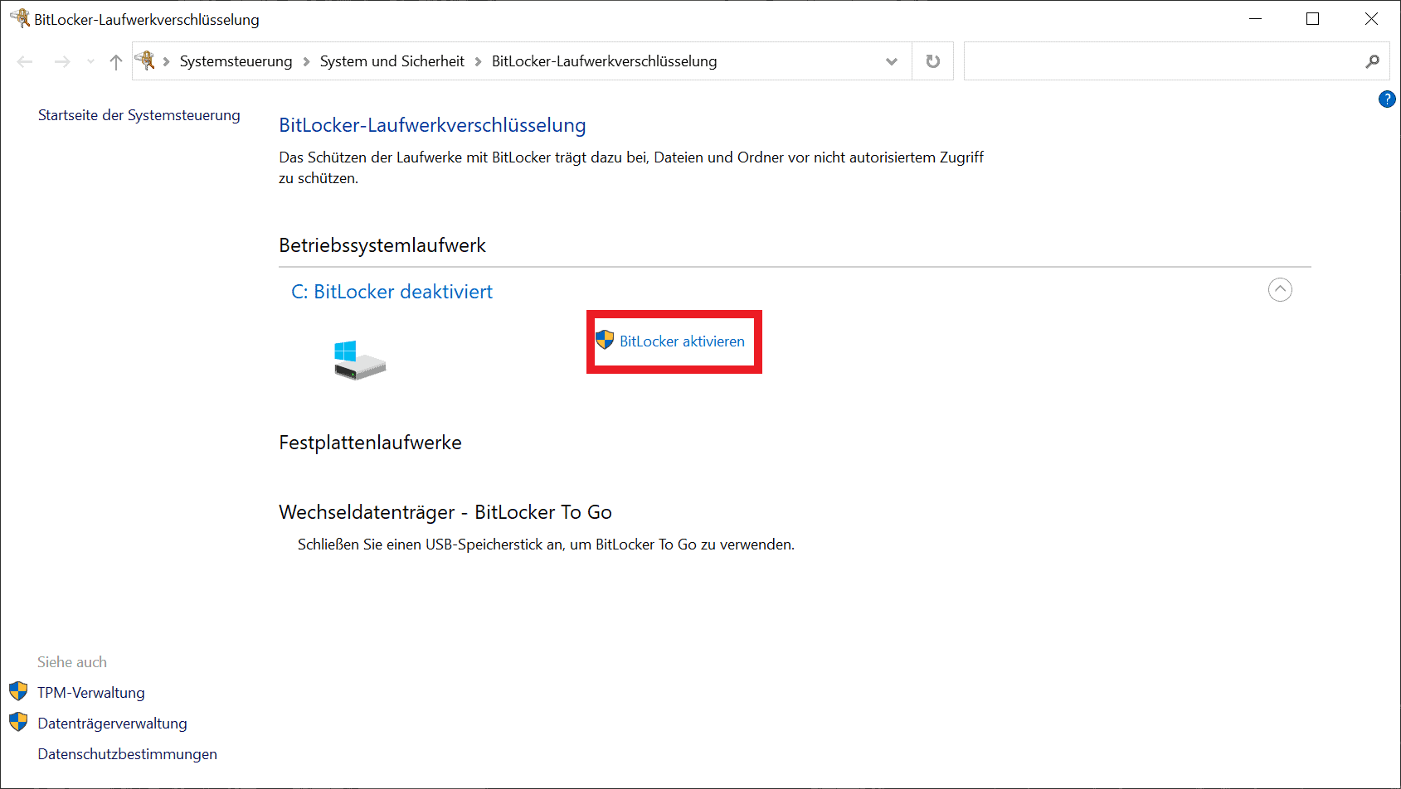Open Datenschutzbestimmungen
Screen dimensions: 1401x789
tap(126, 753)
